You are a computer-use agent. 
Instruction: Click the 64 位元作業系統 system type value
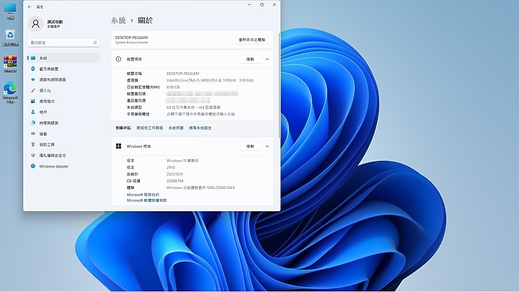coord(193,107)
